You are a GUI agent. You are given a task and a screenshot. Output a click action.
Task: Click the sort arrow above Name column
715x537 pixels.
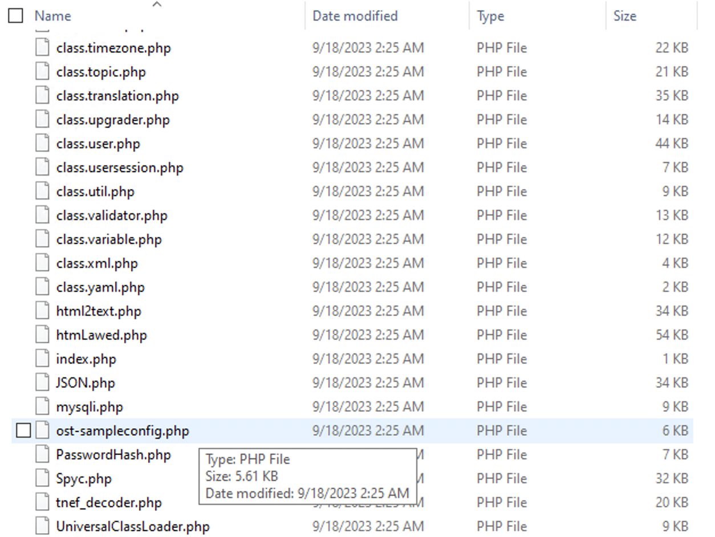[157, 5]
